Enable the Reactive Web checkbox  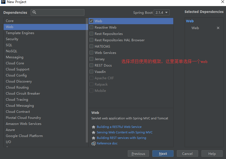91,27
